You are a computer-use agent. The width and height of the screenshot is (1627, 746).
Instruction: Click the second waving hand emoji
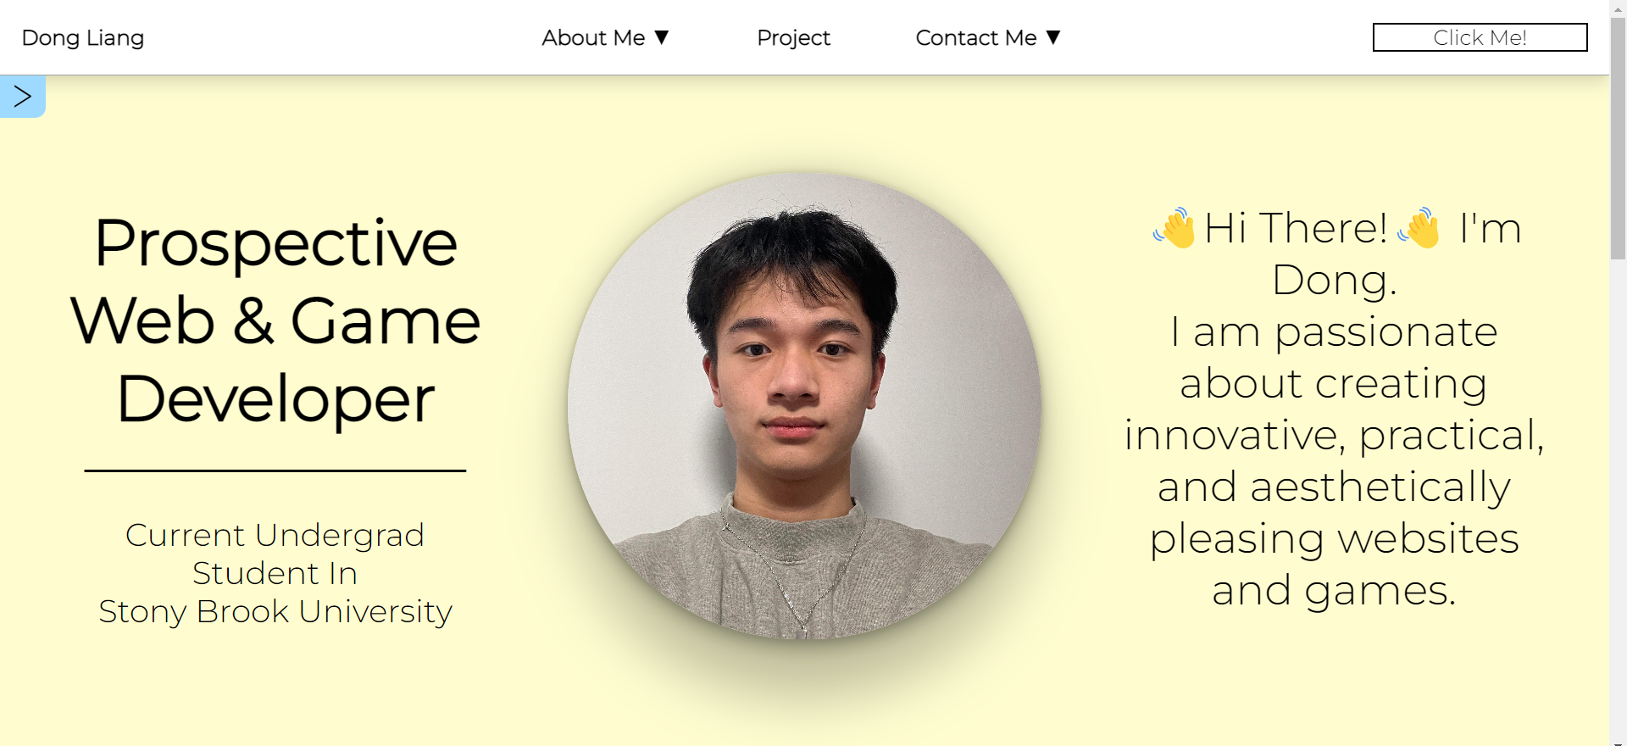pyautogui.click(x=1419, y=227)
